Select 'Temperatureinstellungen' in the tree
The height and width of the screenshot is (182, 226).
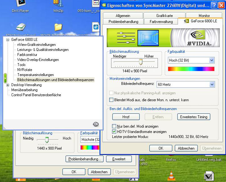(x=35, y=75)
